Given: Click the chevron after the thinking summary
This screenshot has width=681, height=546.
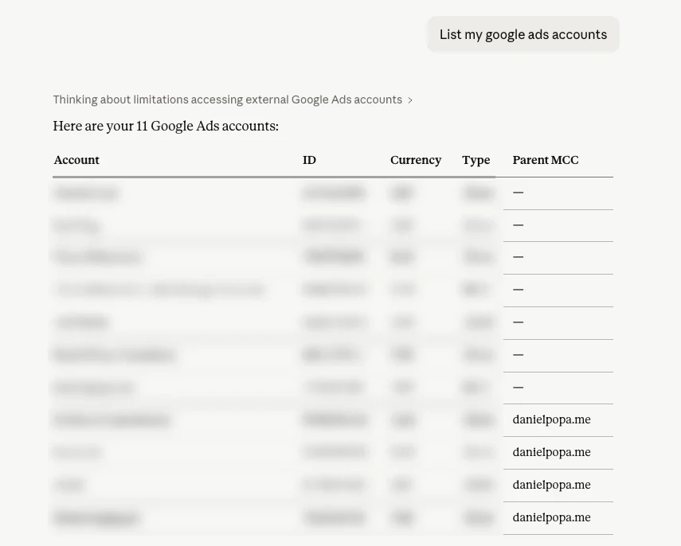Looking at the screenshot, I should (410, 100).
